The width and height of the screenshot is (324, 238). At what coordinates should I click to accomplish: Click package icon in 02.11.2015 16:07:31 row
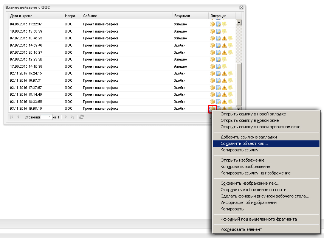(x=212, y=81)
